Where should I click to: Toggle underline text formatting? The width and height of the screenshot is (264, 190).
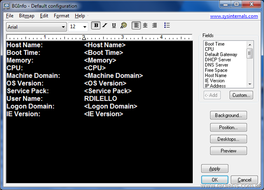coord(114,26)
